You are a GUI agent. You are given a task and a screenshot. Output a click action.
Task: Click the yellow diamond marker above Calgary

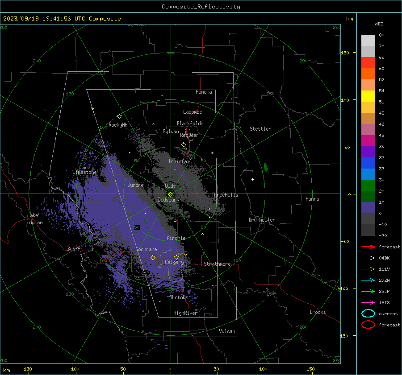(176, 257)
